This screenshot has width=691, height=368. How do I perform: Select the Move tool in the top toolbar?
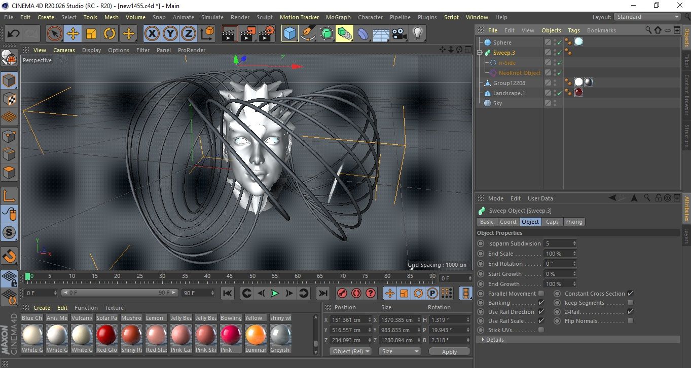click(72, 34)
